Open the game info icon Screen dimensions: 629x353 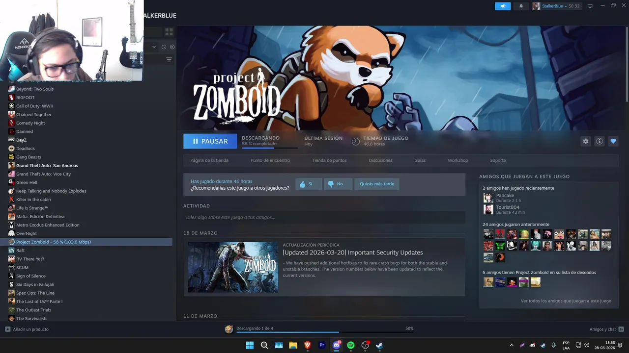[600, 141]
